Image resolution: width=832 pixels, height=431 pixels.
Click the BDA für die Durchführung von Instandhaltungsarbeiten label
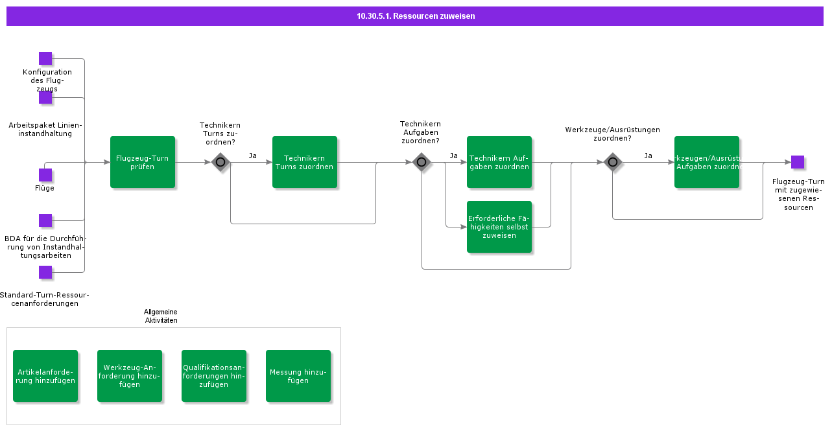[x=45, y=247]
